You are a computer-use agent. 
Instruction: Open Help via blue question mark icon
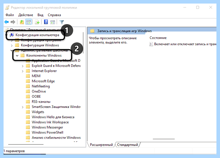[46, 22]
